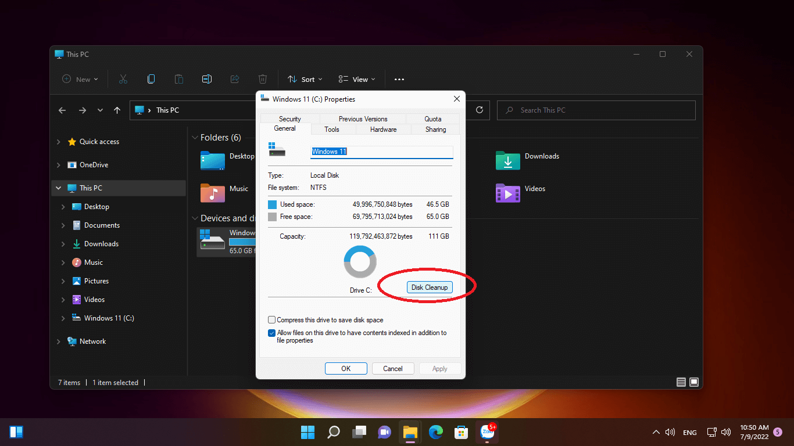Viewport: 794px width, 446px height.
Task: Show hidden system tray icons
Action: pyautogui.click(x=656, y=432)
